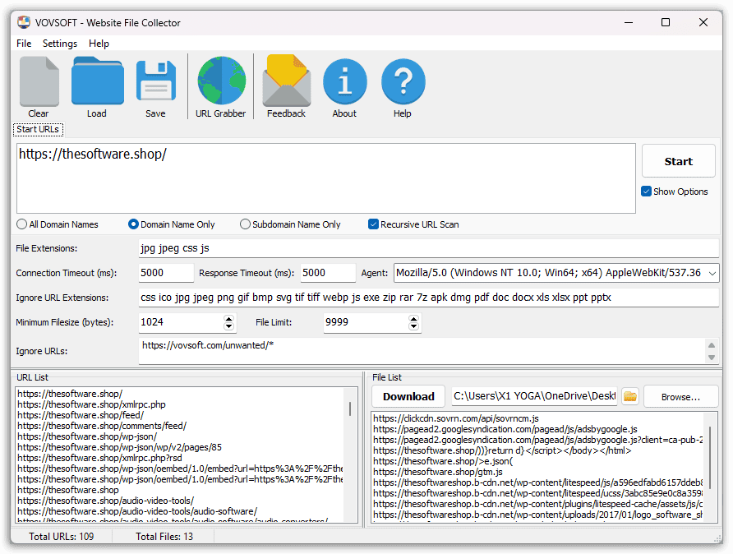Decrease Minimum Filesize with down arrow

tap(228, 326)
